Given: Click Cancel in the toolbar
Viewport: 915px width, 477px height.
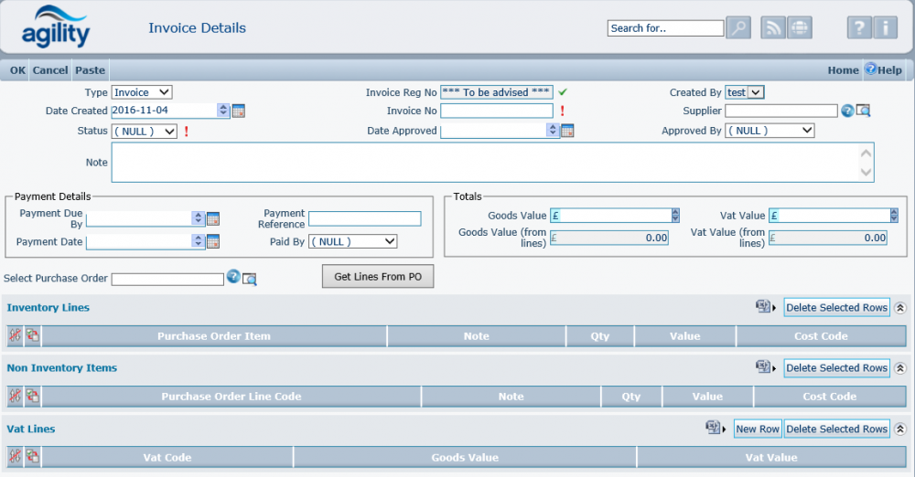Looking at the screenshot, I should coord(50,70).
